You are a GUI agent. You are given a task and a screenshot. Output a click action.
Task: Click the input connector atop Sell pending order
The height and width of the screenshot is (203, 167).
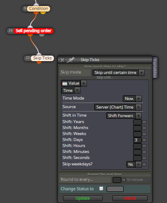(x=30, y=27)
